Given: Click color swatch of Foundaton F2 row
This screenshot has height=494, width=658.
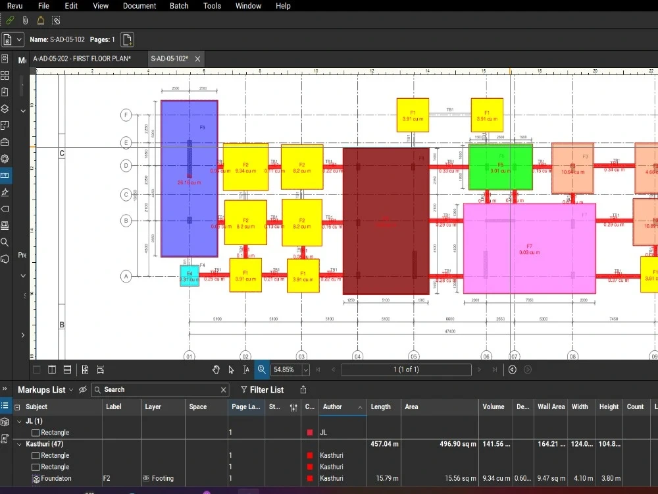Looking at the screenshot, I should point(310,478).
